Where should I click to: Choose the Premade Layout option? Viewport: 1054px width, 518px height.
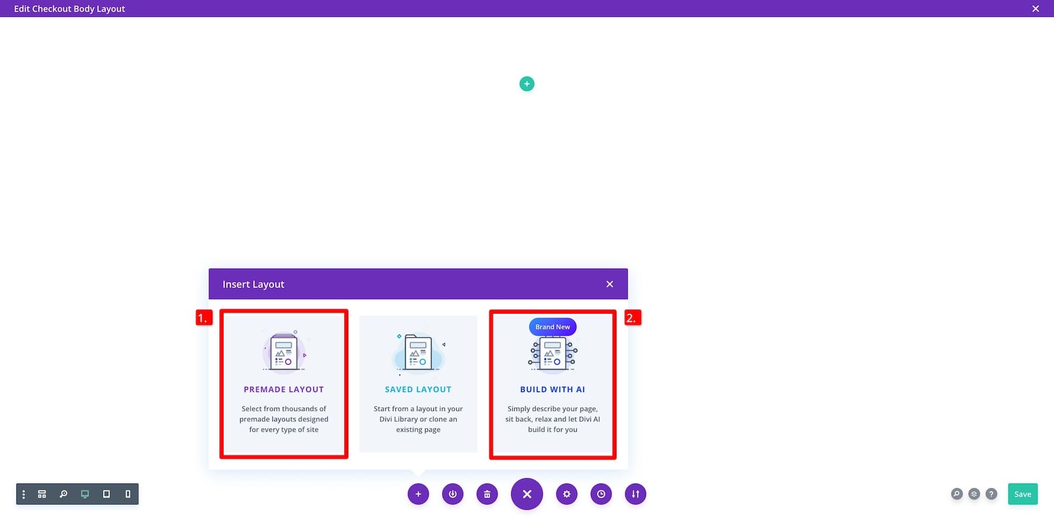click(284, 384)
